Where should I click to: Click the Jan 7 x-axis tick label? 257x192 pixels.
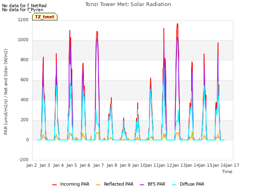tap(98, 165)
